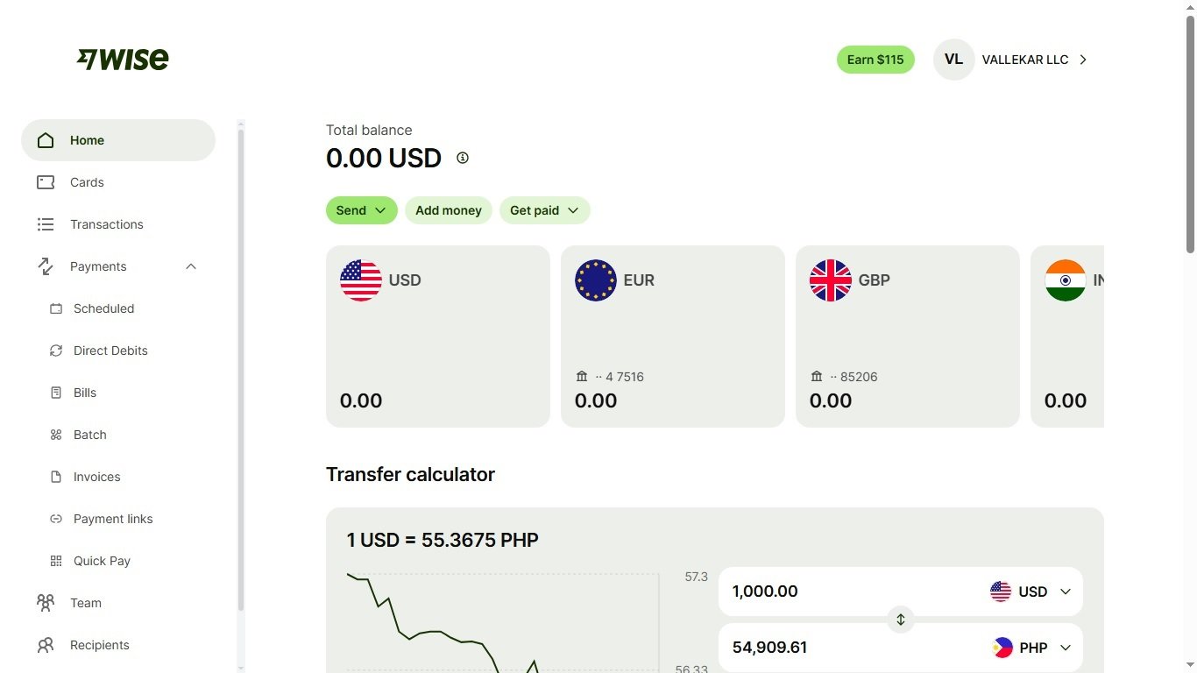Open the Cards sidebar icon

(x=46, y=182)
